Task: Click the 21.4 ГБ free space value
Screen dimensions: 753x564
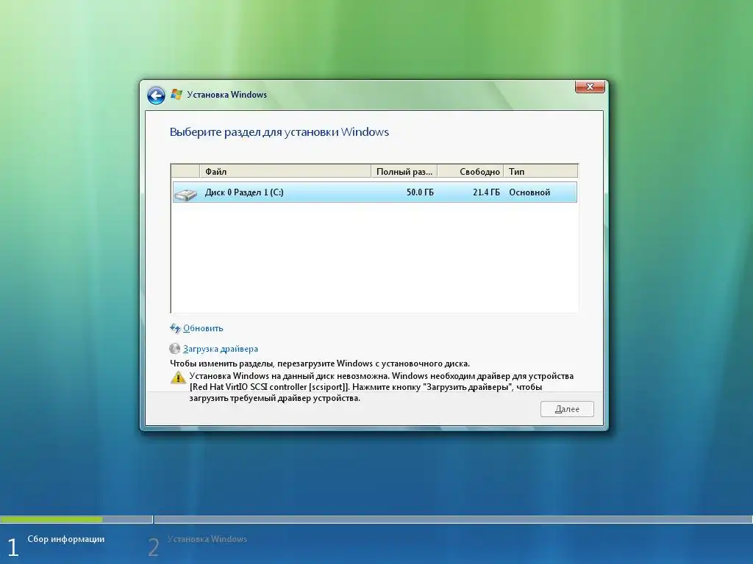Action: [486, 192]
